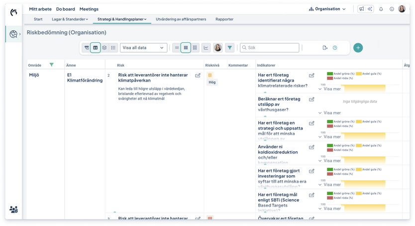Click the green plus add button
This screenshot has width=415, height=226.
pos(358,48)
